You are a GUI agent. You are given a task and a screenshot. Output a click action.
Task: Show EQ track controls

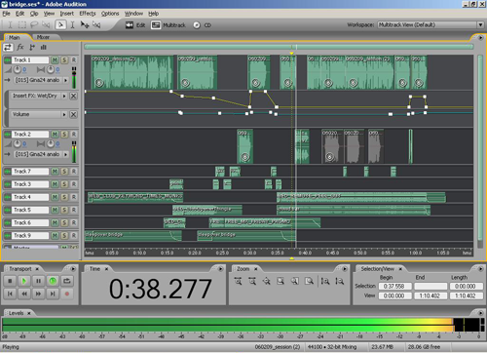tap(43, 48)
